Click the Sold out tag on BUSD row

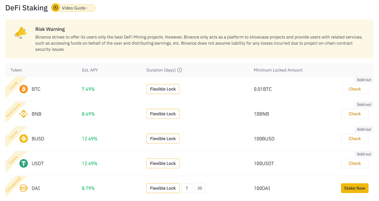coord(364,130)
